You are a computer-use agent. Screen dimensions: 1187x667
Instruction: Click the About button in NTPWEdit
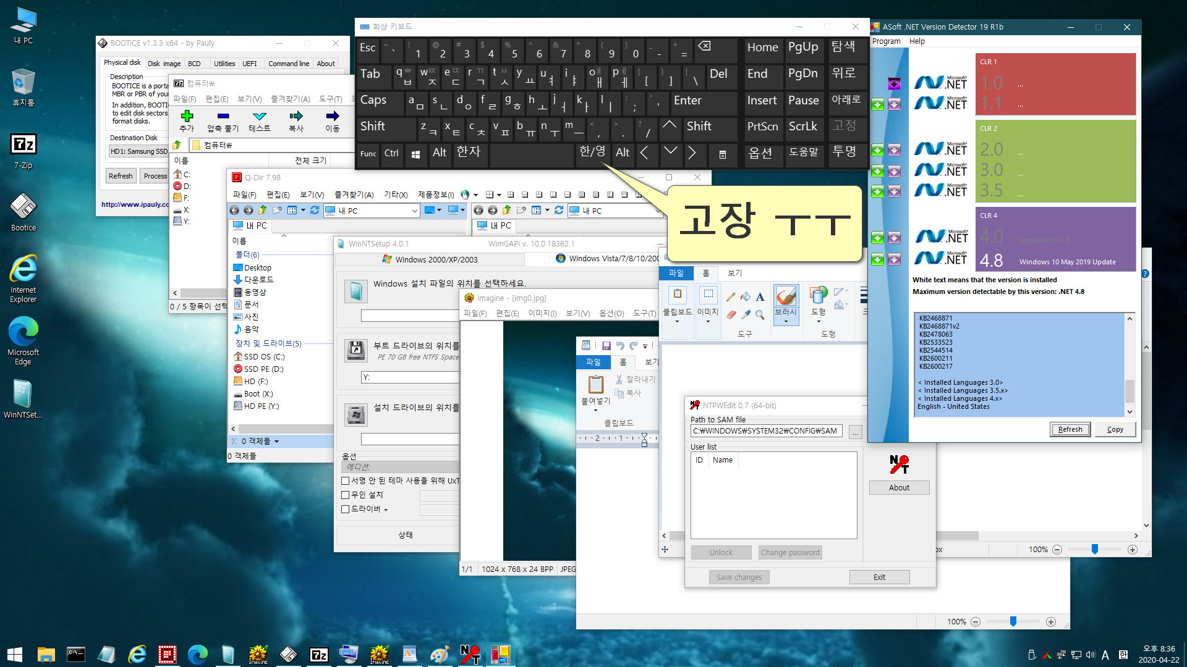pos(899,488)
